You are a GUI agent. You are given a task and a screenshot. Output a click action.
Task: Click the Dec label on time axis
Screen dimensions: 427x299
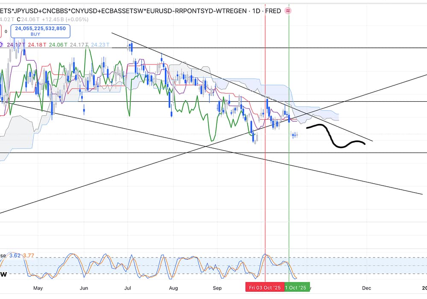(366, 288)
